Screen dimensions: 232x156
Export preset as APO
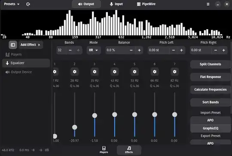tap(211, 143)
